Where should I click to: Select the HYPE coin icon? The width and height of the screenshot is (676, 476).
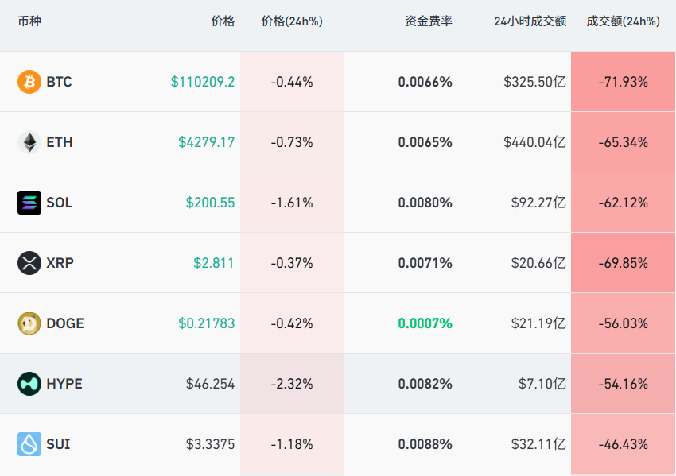[29, 384]
